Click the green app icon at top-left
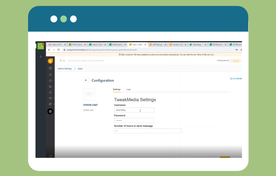Viewport: 276px width, 176px height. point(40,46)
